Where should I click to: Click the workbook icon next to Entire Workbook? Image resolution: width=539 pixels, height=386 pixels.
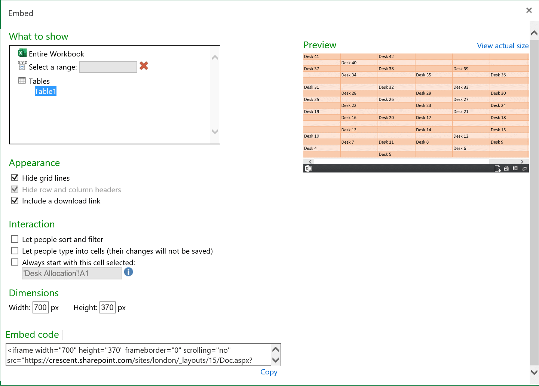[x=22, y=53]
